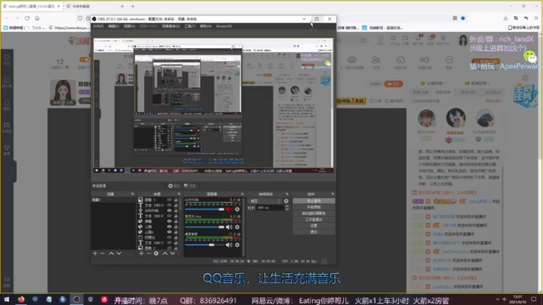The width and height of the screenshot is (543, 305).
Task: Toggle the lock for 心跳 source
Action: [176, 227]
